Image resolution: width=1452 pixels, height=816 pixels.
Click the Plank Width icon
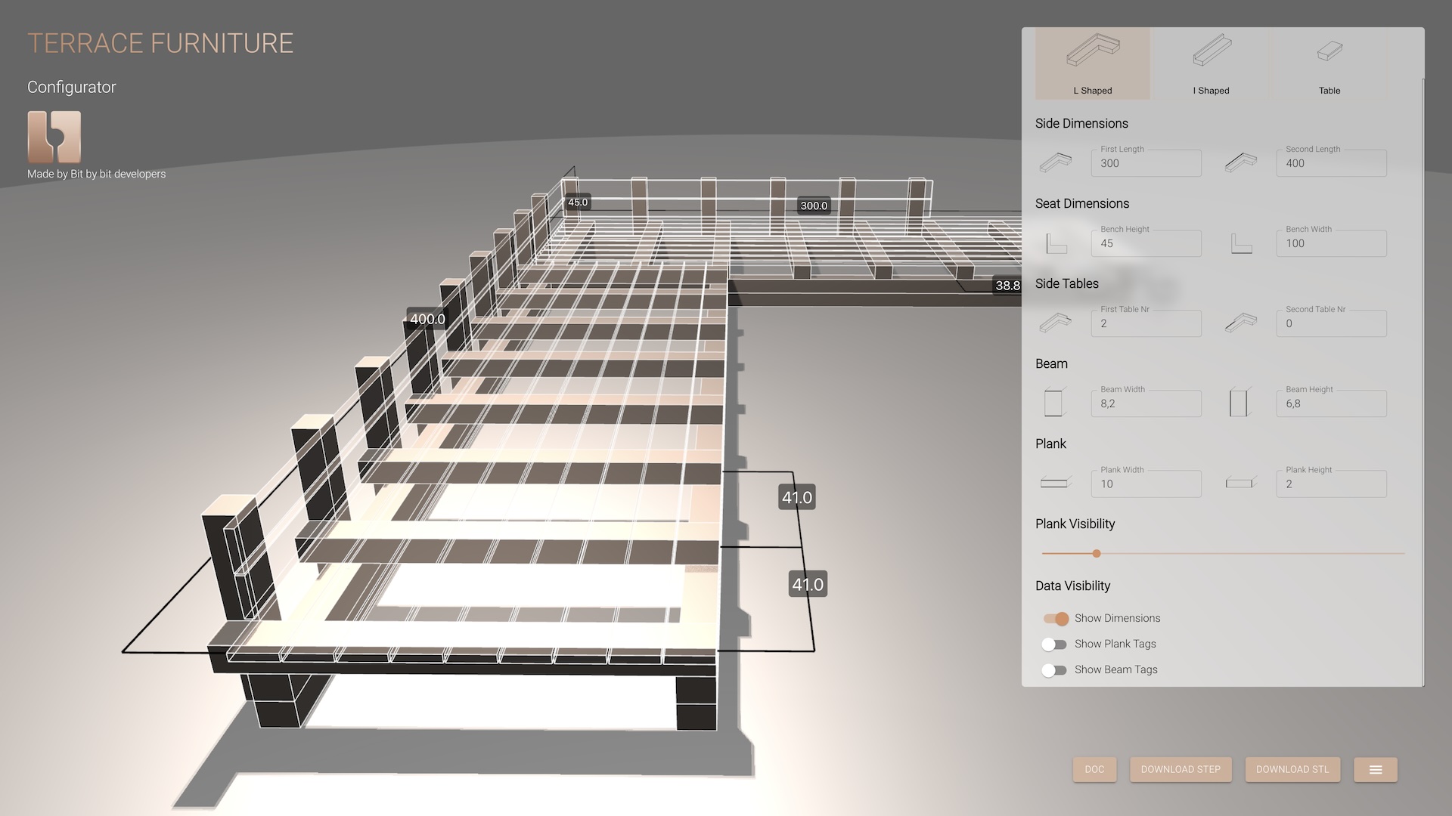pyautogui.click(x=1056, y=483)
